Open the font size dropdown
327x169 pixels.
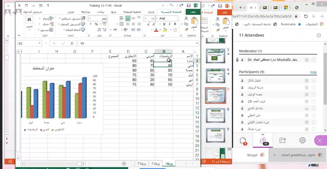[146, 19]
